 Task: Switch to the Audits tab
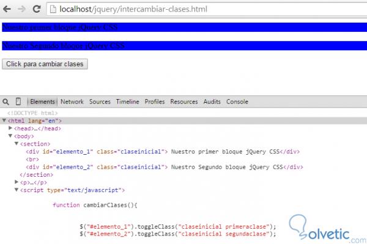212,102
